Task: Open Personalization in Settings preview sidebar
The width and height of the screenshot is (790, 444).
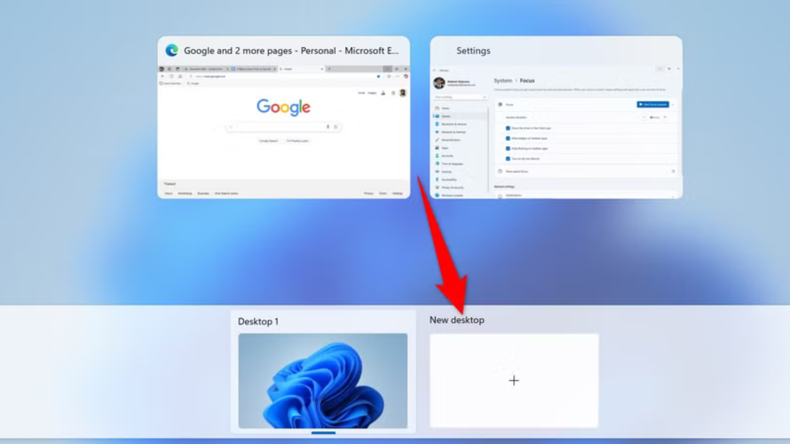Action: click(x=460, y=140)
